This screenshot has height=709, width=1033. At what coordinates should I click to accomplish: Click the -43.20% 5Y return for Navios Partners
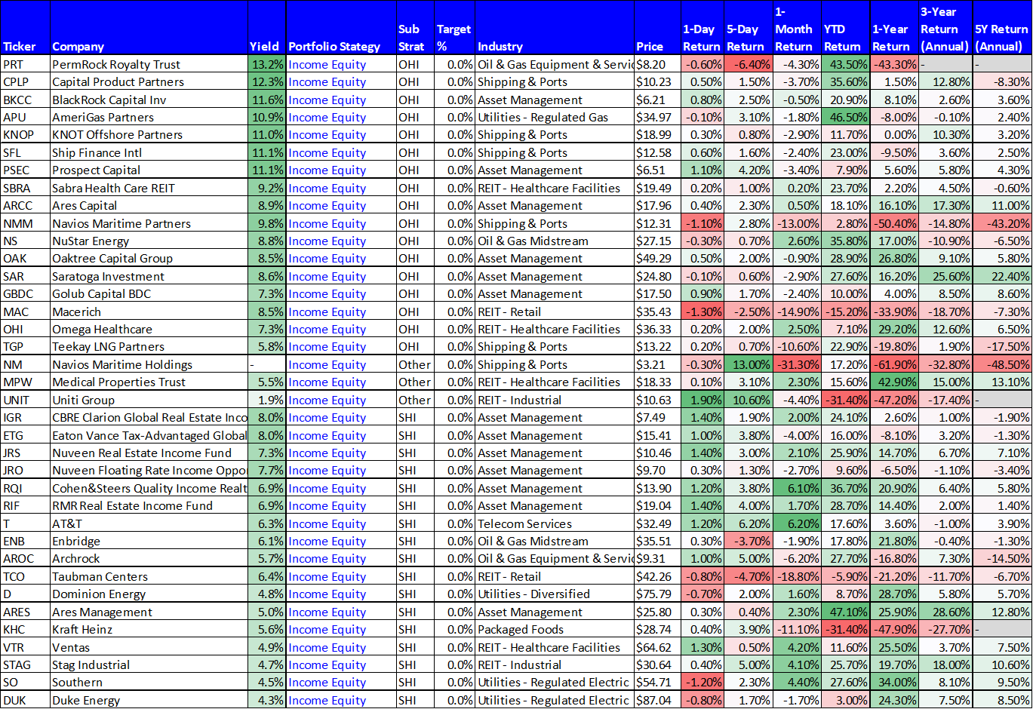pos(1002,223)
